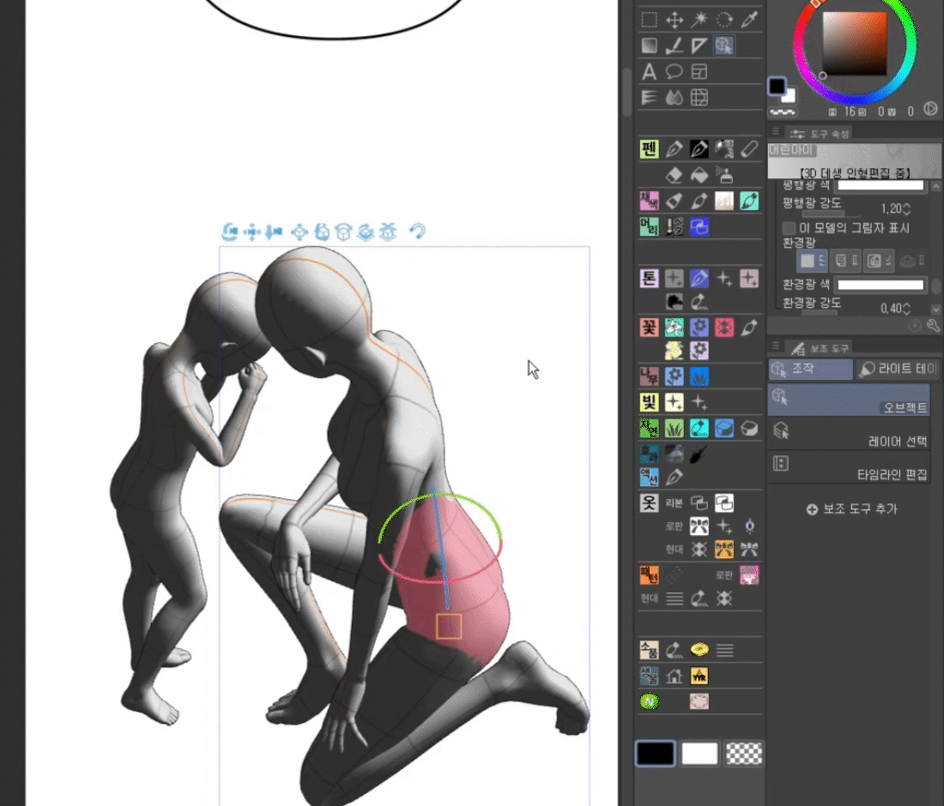Select the 조작 sub tool group tab
This screenshot has height=806, width=944.
811,369
